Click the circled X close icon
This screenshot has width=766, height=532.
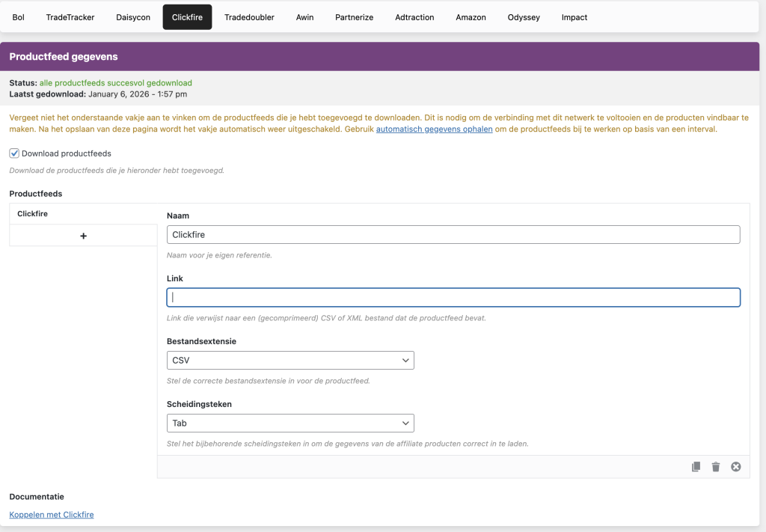pos(735,467)
